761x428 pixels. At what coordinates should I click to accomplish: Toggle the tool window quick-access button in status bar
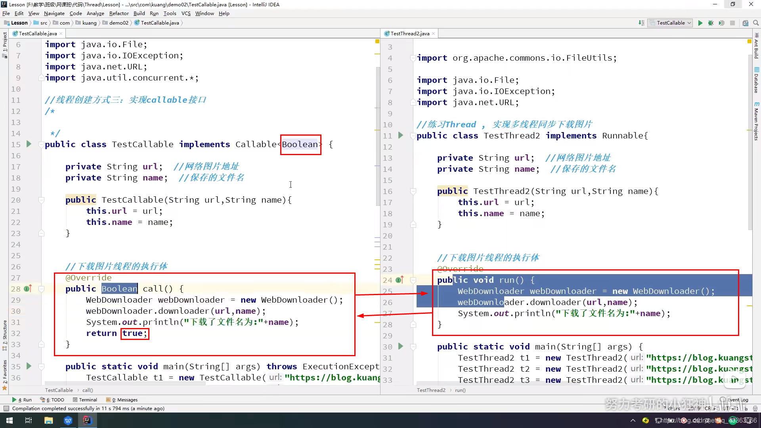click(6, 409)
